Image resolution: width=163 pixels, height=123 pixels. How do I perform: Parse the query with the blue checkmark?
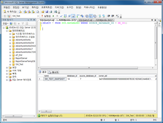61,16
